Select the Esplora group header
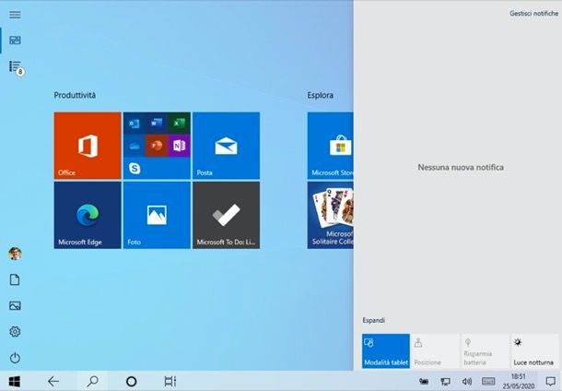The image size is (562, 391). tap(320, 95)
